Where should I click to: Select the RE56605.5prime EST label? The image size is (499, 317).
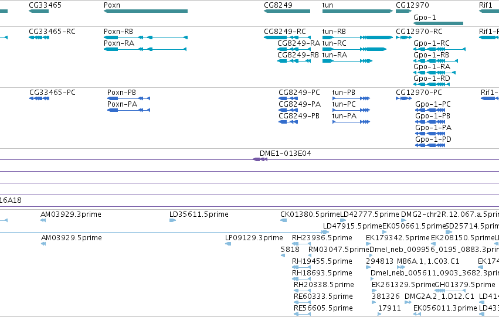click(323, 308)
